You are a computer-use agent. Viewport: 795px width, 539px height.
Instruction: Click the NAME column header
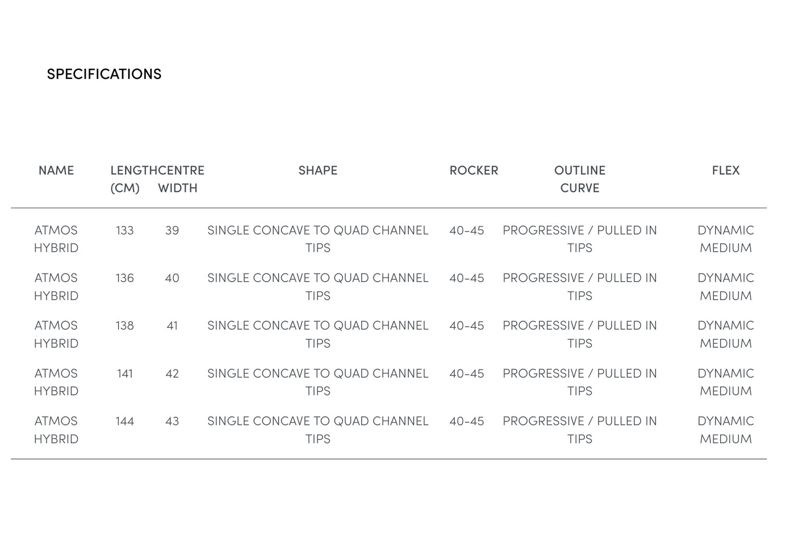(x=56, y=170)
